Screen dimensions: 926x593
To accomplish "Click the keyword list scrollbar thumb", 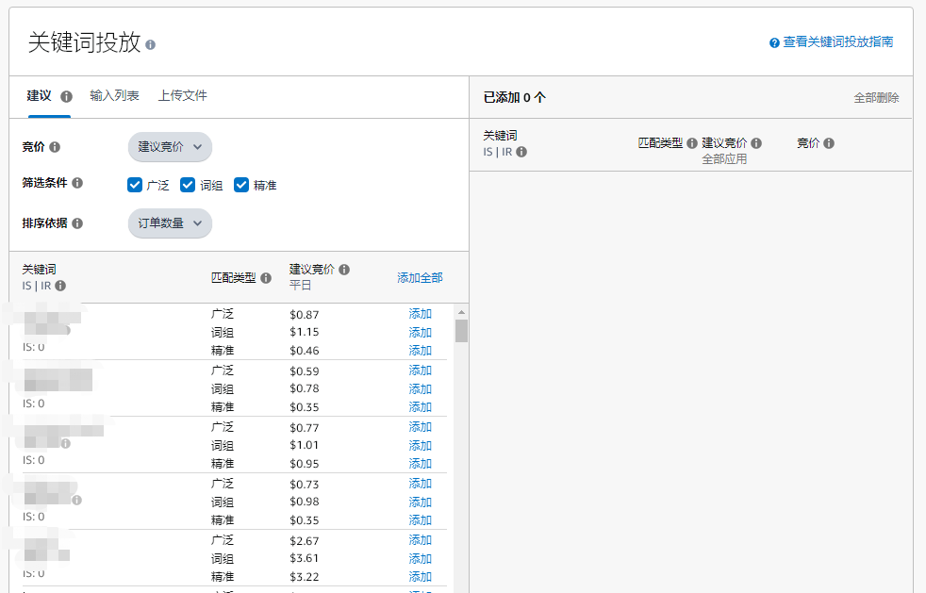I will 461,330.
